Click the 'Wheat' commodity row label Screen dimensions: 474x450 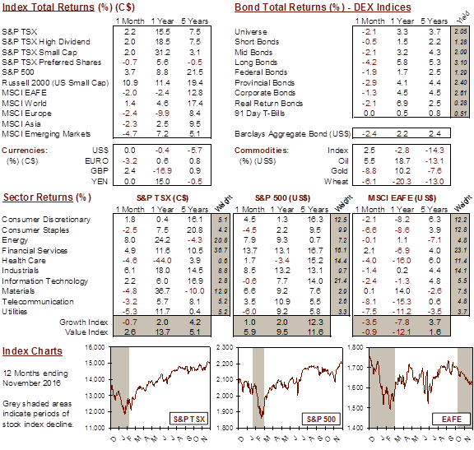(336, 181)
